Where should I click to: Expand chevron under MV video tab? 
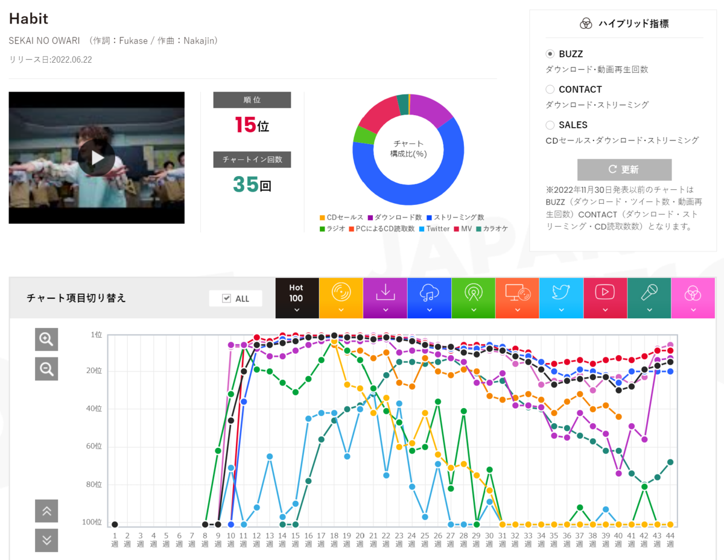click(x=605, y=310)
